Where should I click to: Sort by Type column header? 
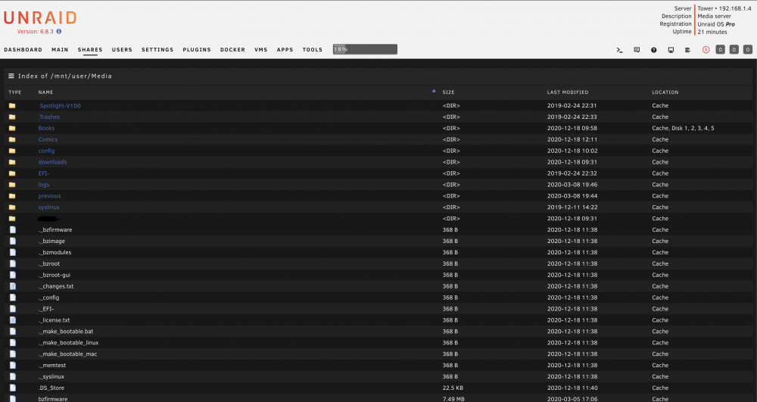(15, 92)
